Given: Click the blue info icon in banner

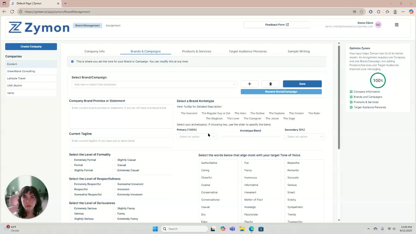Looking at the screenshot, I should coord(72,61).
